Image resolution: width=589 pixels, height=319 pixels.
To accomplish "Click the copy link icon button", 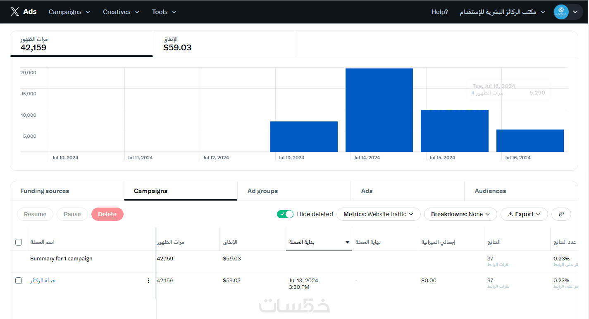I will pyautogui.click(x=561, y=214).
